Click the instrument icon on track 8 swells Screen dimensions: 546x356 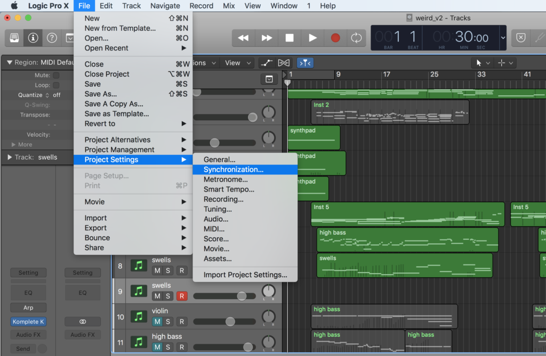tap(139, 266)
